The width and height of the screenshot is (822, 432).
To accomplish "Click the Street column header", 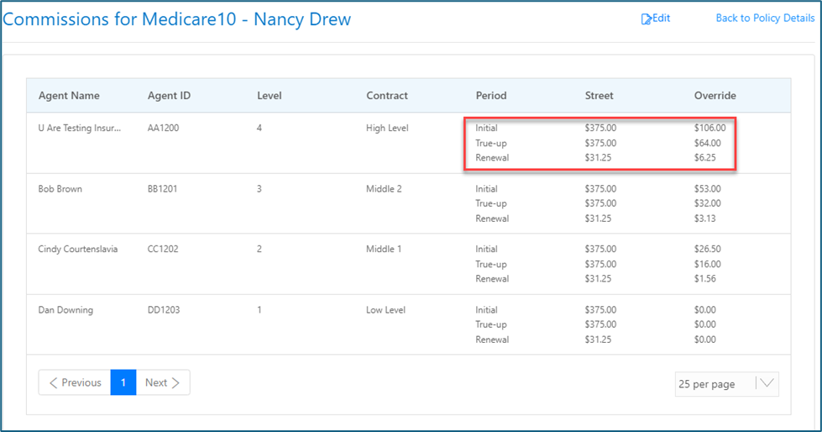I will [x=599, y=96].
